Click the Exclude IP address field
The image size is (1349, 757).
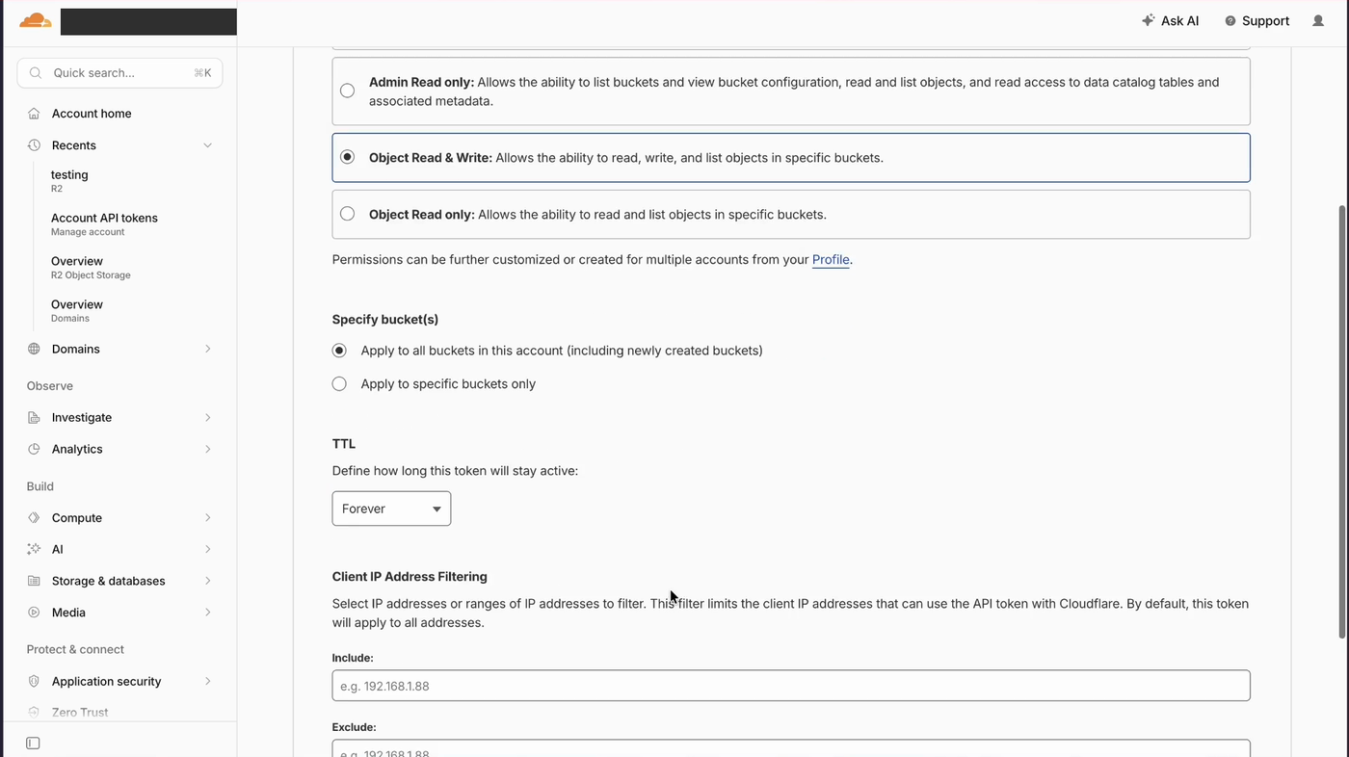click(x=791, y=748)
